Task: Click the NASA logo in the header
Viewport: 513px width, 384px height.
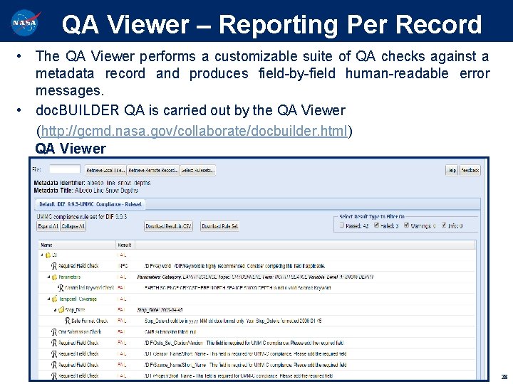Action: coord(26,22)
